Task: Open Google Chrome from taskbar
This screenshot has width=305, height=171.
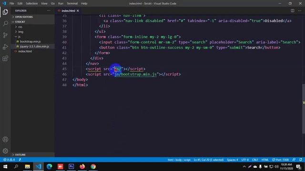Action: (x=93, y=167)
